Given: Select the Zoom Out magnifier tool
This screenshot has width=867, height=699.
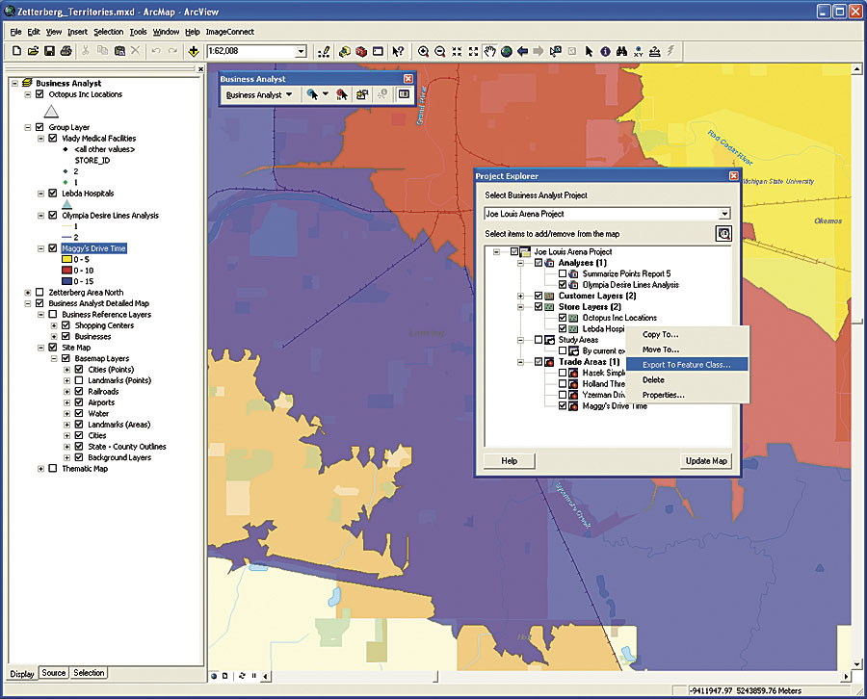Looking at the screenshot, I should pos(440,51).
